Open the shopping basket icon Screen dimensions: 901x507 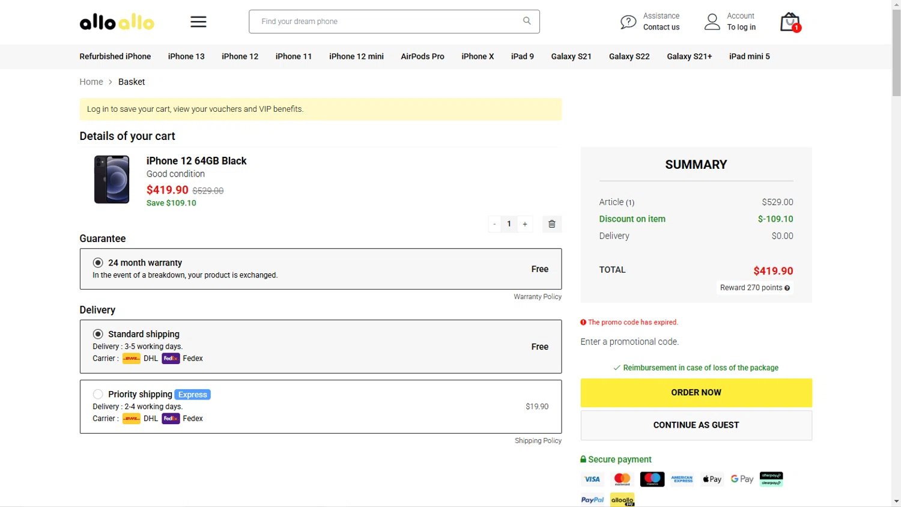click(790, 22)
